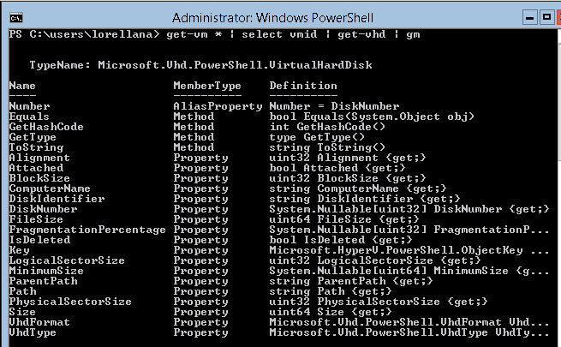Click the 'MemberType' column header
Image resolution: width=561 pixels, height=347 pixels.
(207, 86)
